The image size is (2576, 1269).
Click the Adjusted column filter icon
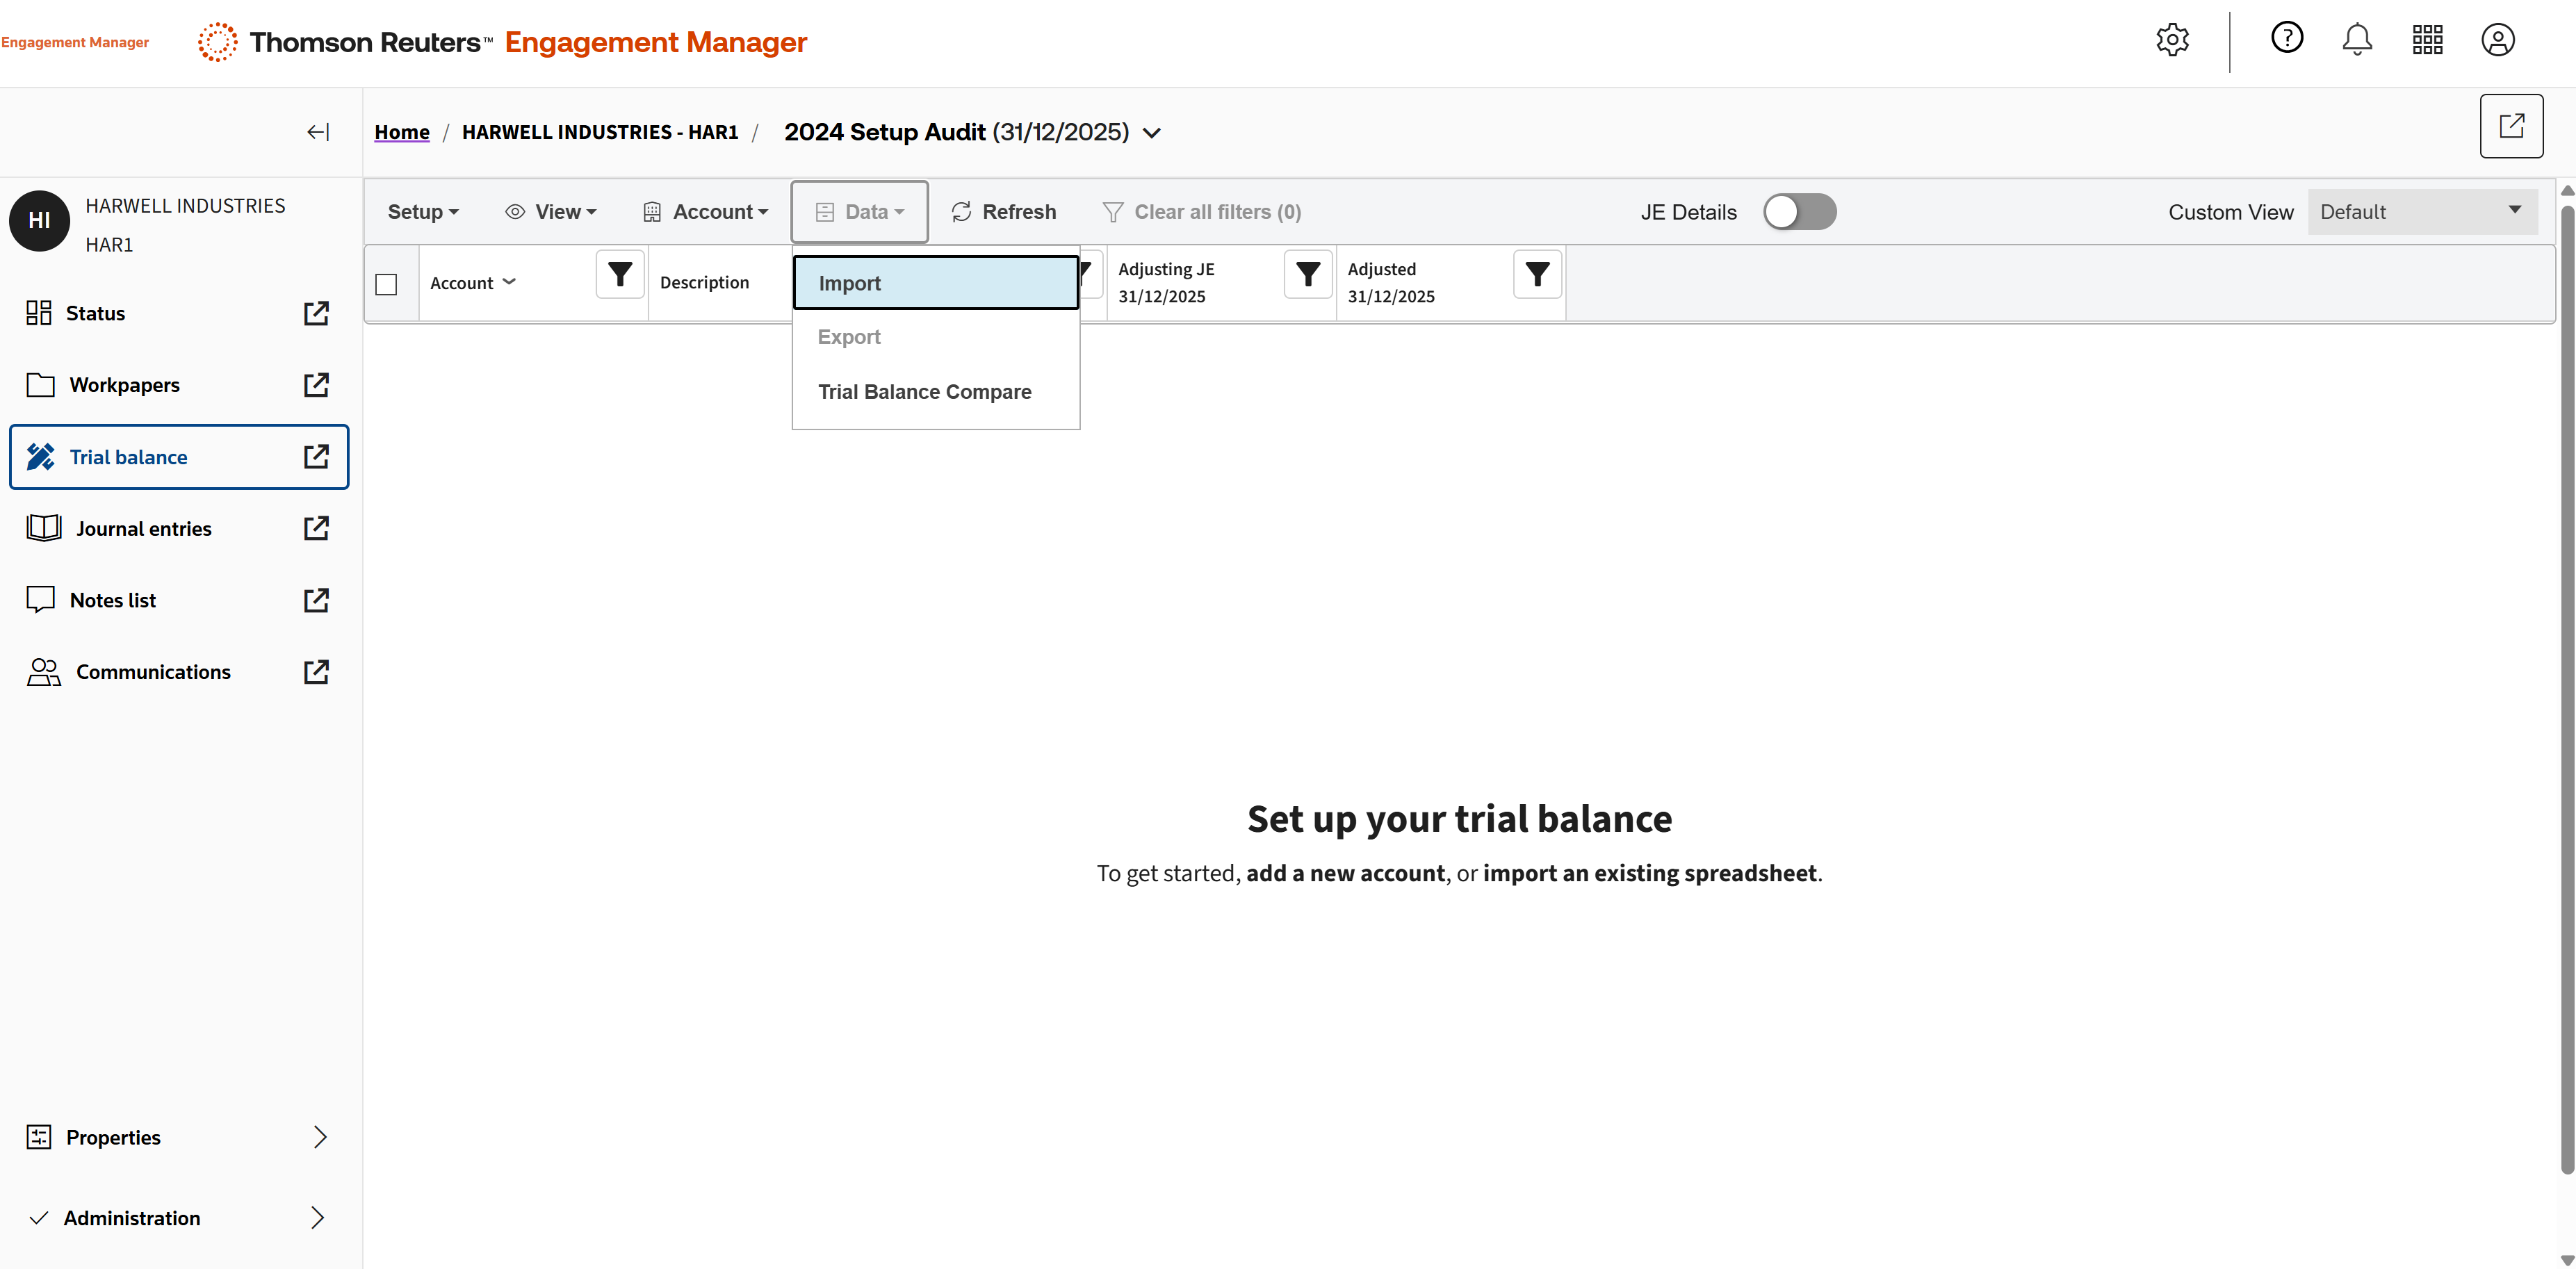point(1537,274)
